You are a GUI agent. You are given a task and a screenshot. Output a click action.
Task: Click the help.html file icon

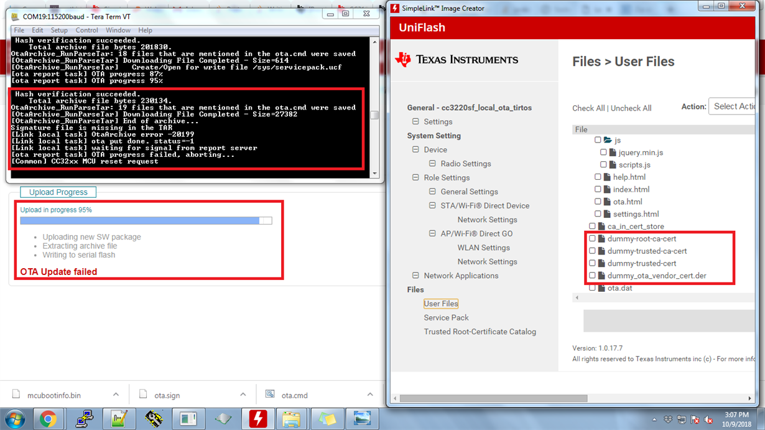coord(607,177)
